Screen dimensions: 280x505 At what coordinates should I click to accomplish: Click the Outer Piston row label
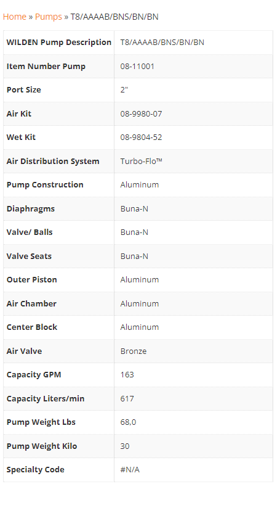point(32,279)
